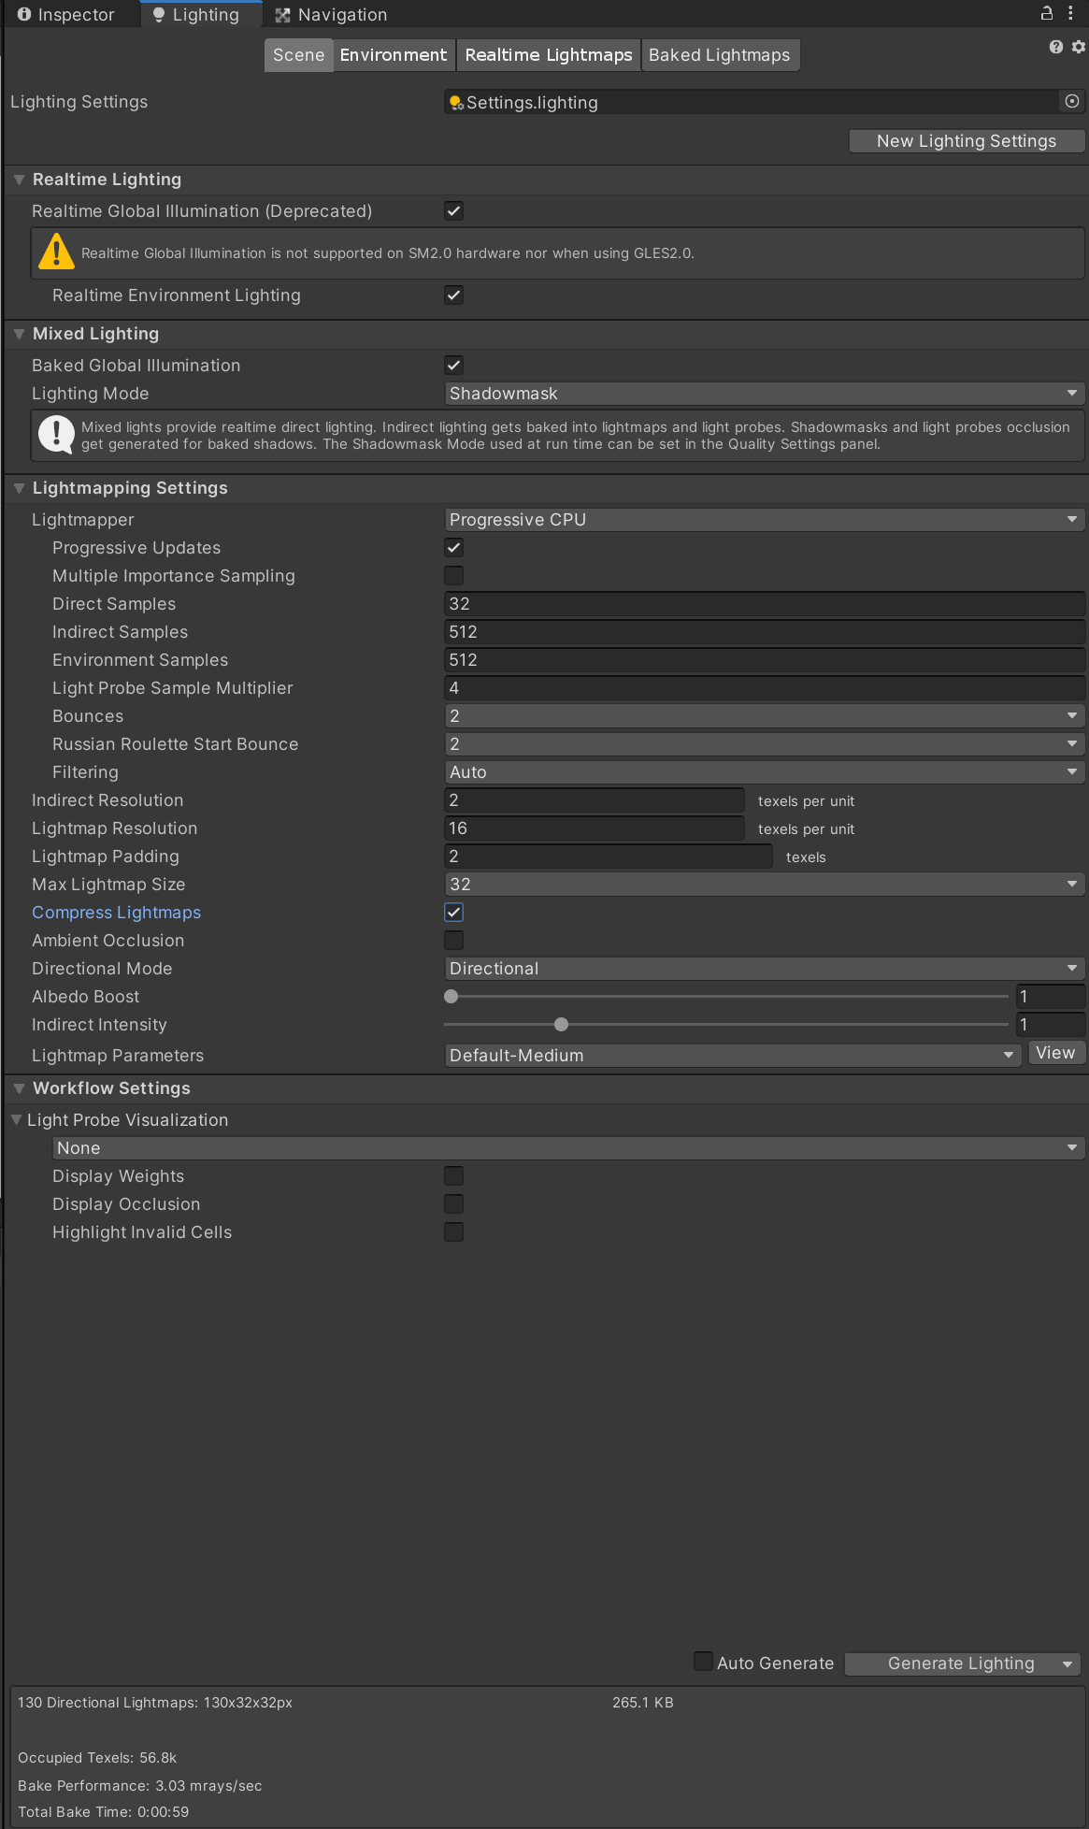Open the Lighting window settings gear
This screenshot has height=1829, width=1089.
[1079, 47]
